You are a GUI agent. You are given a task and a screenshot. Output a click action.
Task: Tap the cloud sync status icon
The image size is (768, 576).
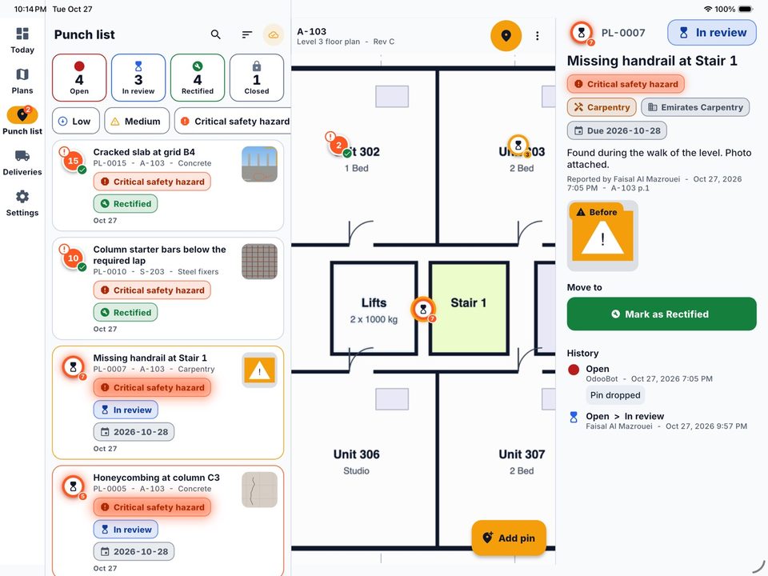(x=274, y=34)
